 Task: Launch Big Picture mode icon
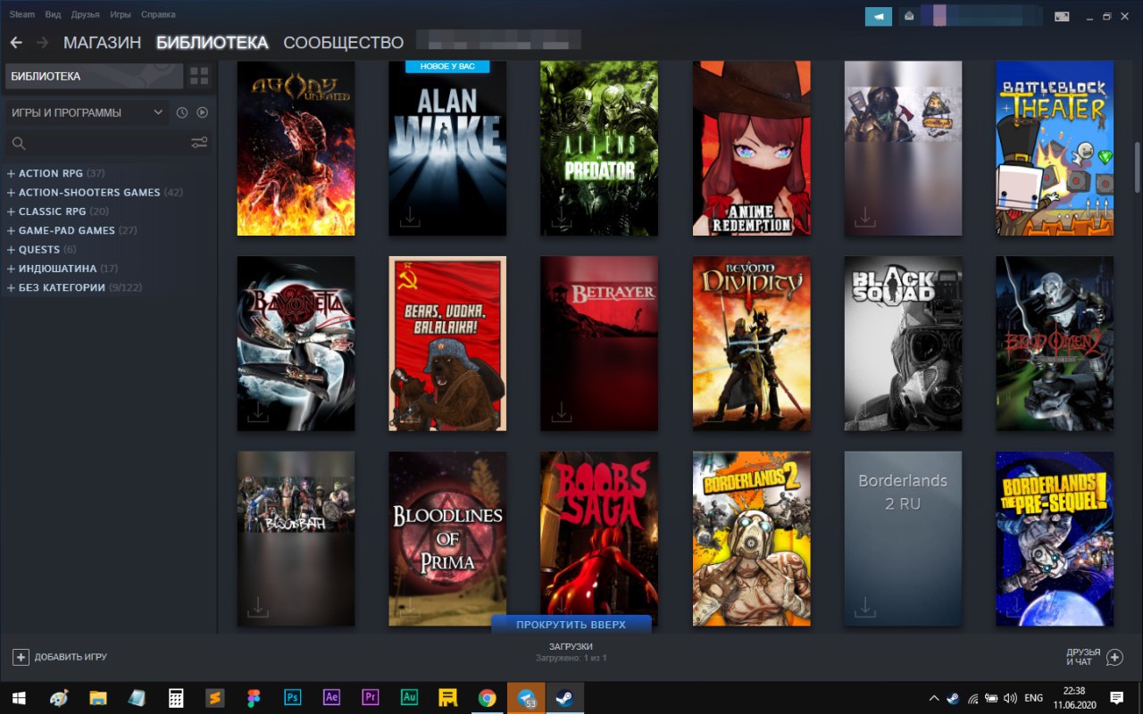1062,16
